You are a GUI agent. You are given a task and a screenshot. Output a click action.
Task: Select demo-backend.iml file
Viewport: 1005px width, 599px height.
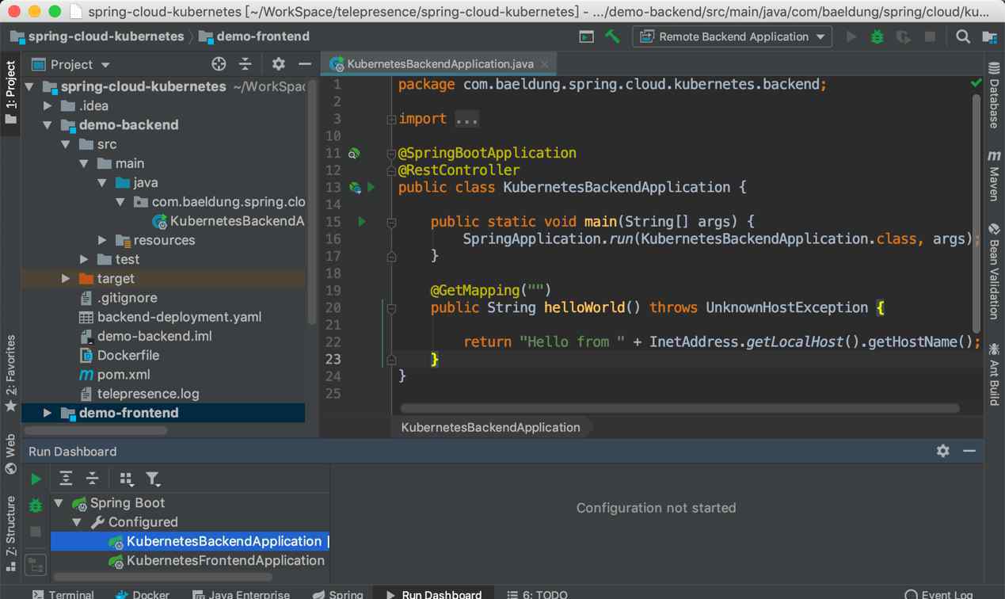click(x=145, y=336)
